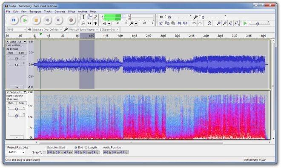The width and height of the screenshot is (281, 168).
Task: Click the Sync-Lock clock icon
Action: point(209,23)
